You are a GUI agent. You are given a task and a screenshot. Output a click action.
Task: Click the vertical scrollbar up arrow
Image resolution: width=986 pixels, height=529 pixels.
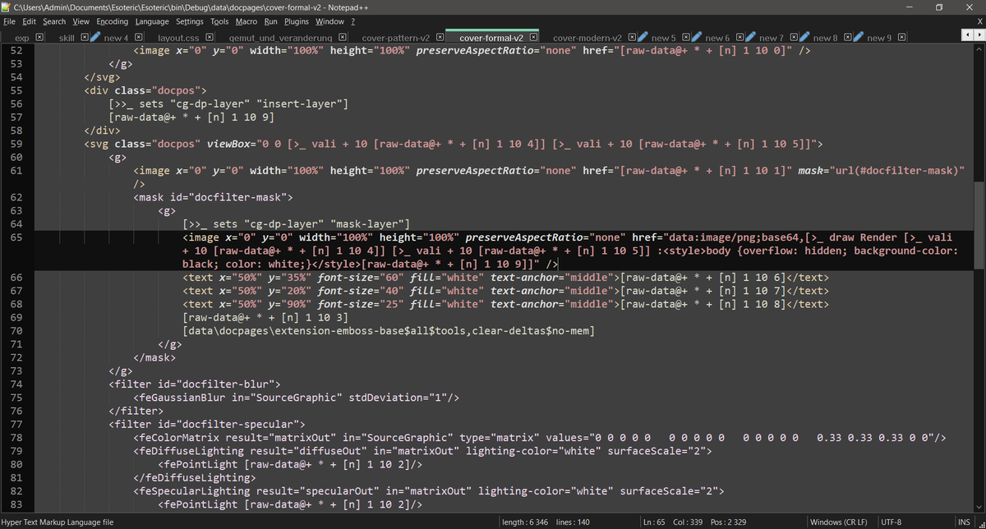[x=979, y=49]
